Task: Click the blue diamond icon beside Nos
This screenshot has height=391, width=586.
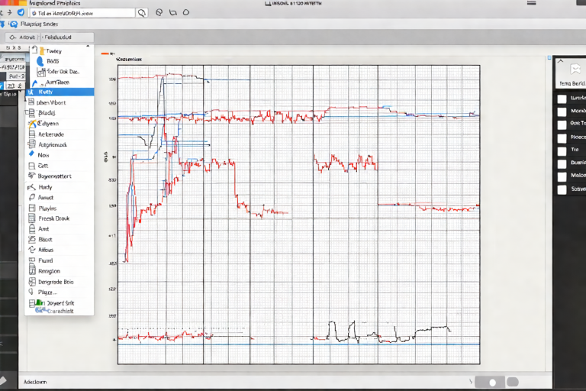Action: pyautogui.click(x=31, y=154)
